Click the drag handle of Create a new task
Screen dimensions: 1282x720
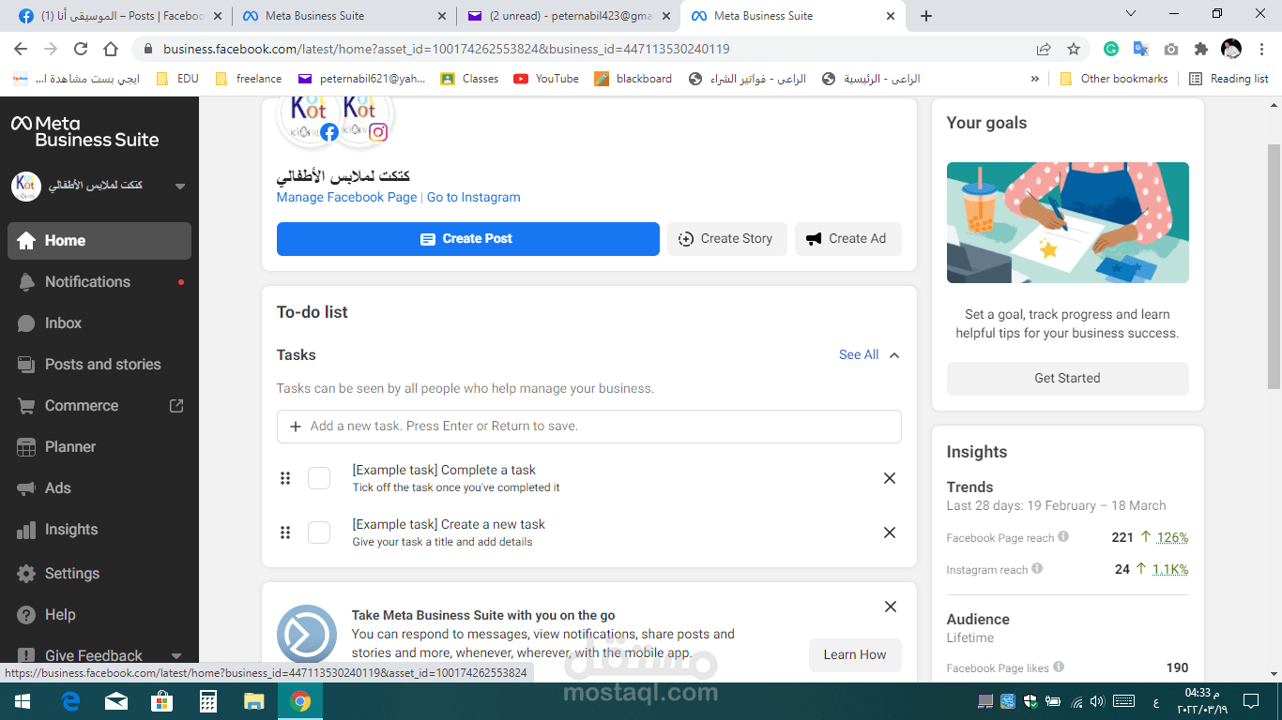285,532
